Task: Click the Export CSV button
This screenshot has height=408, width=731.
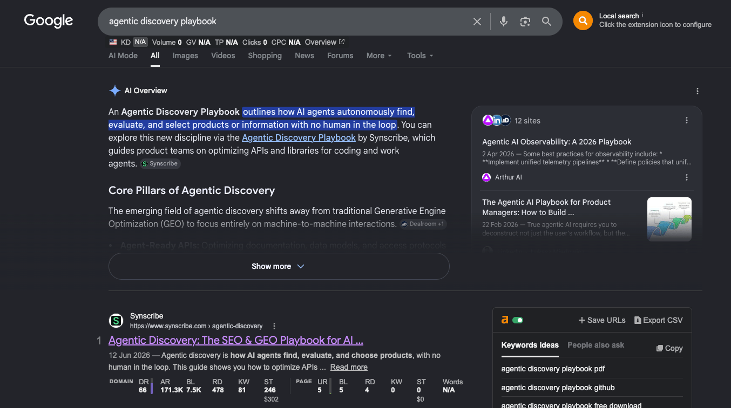Action: pyautogui.click(x=659, y=320)
